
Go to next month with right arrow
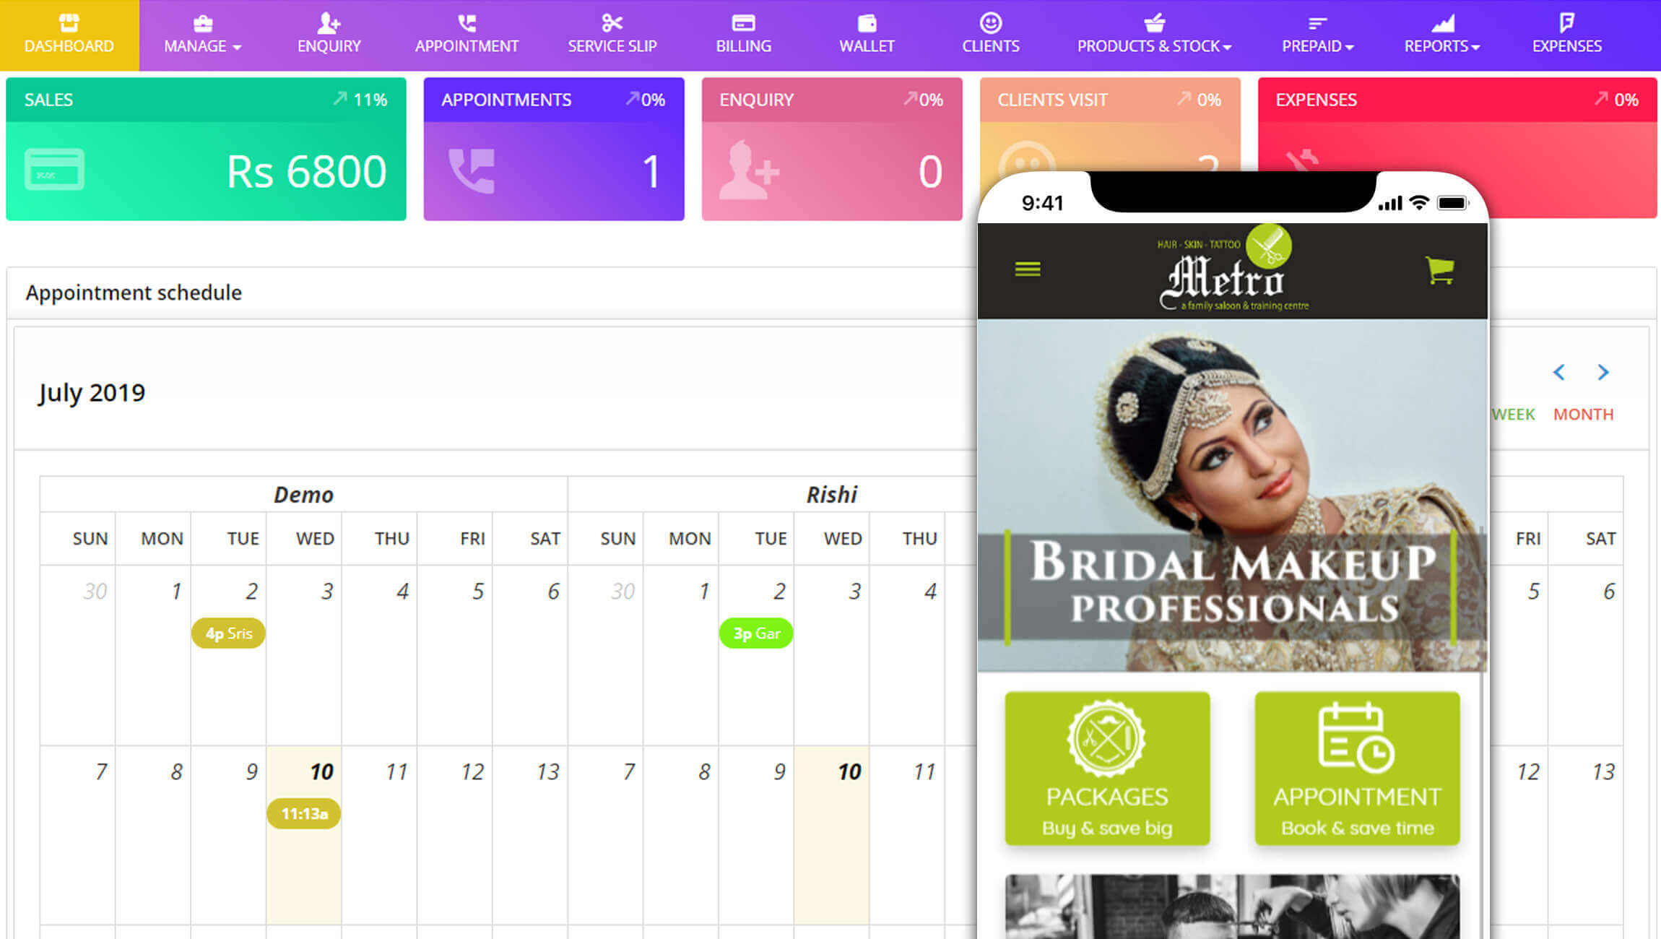point(1603,372)
